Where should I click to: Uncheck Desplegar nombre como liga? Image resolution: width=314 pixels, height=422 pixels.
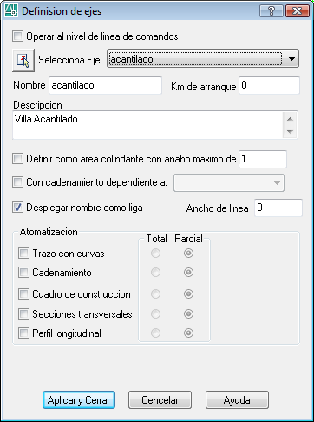pyautogui.click(x=17, y=208)
